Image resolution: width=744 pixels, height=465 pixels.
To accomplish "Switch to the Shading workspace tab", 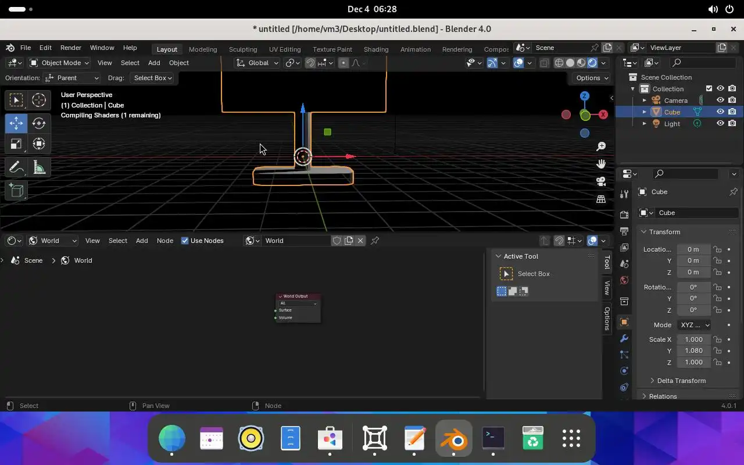I will [x=376, y=49].
